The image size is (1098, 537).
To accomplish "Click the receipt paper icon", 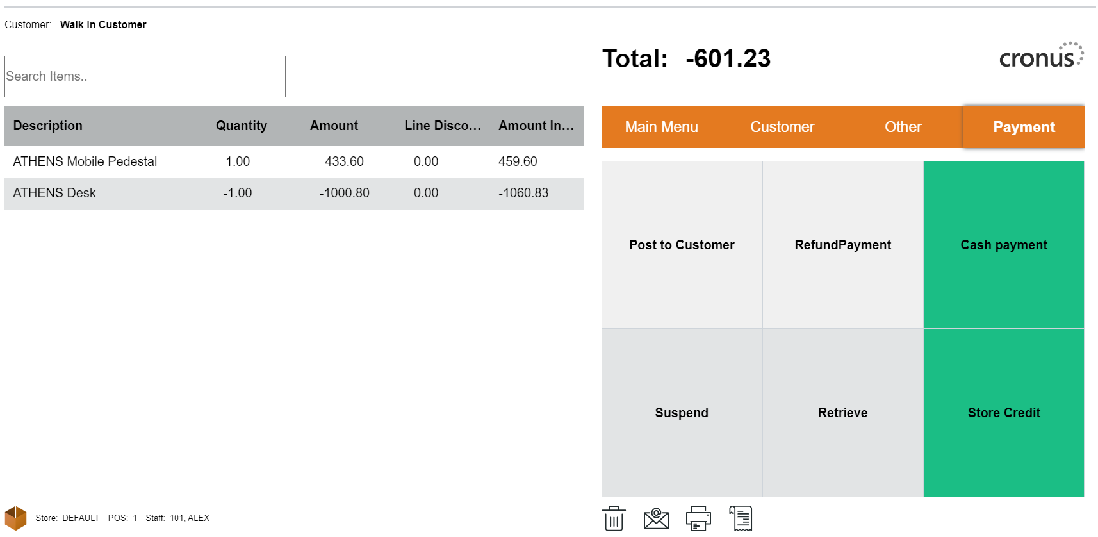I will [x=741, y=518].
